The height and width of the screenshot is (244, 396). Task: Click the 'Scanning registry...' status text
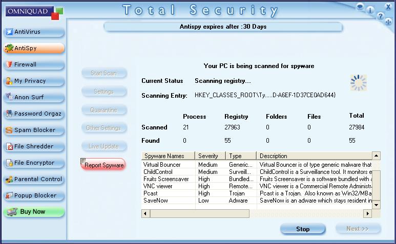point(223,81)
